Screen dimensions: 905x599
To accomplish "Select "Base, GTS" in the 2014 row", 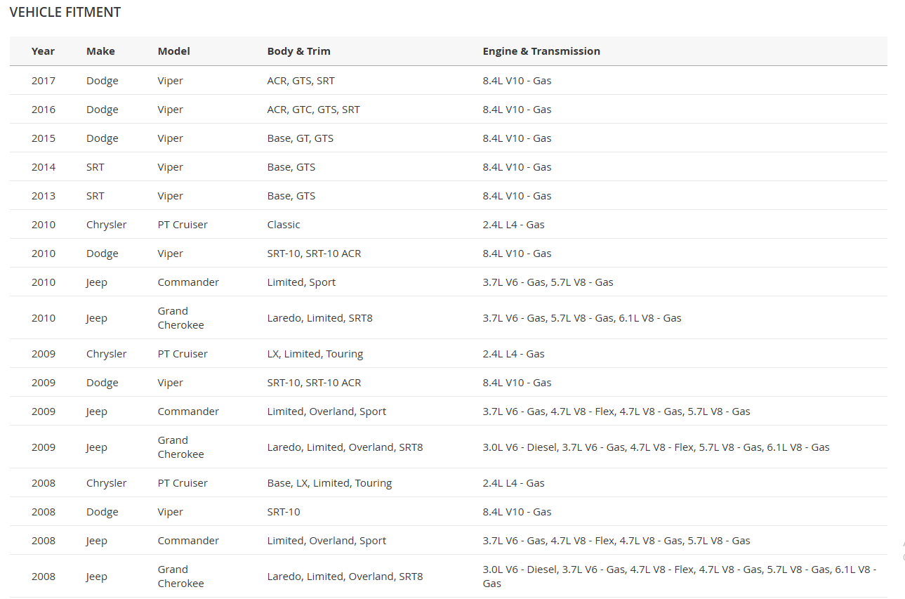I will point(291,167).
